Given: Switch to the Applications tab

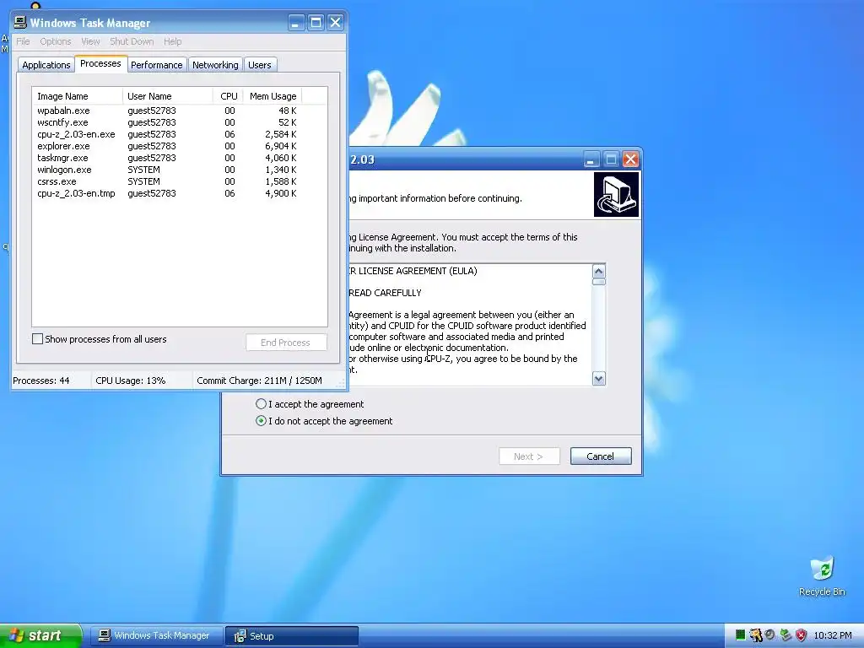Looking at the screenshot, I should pyautogui.click(x=46, y=65).
